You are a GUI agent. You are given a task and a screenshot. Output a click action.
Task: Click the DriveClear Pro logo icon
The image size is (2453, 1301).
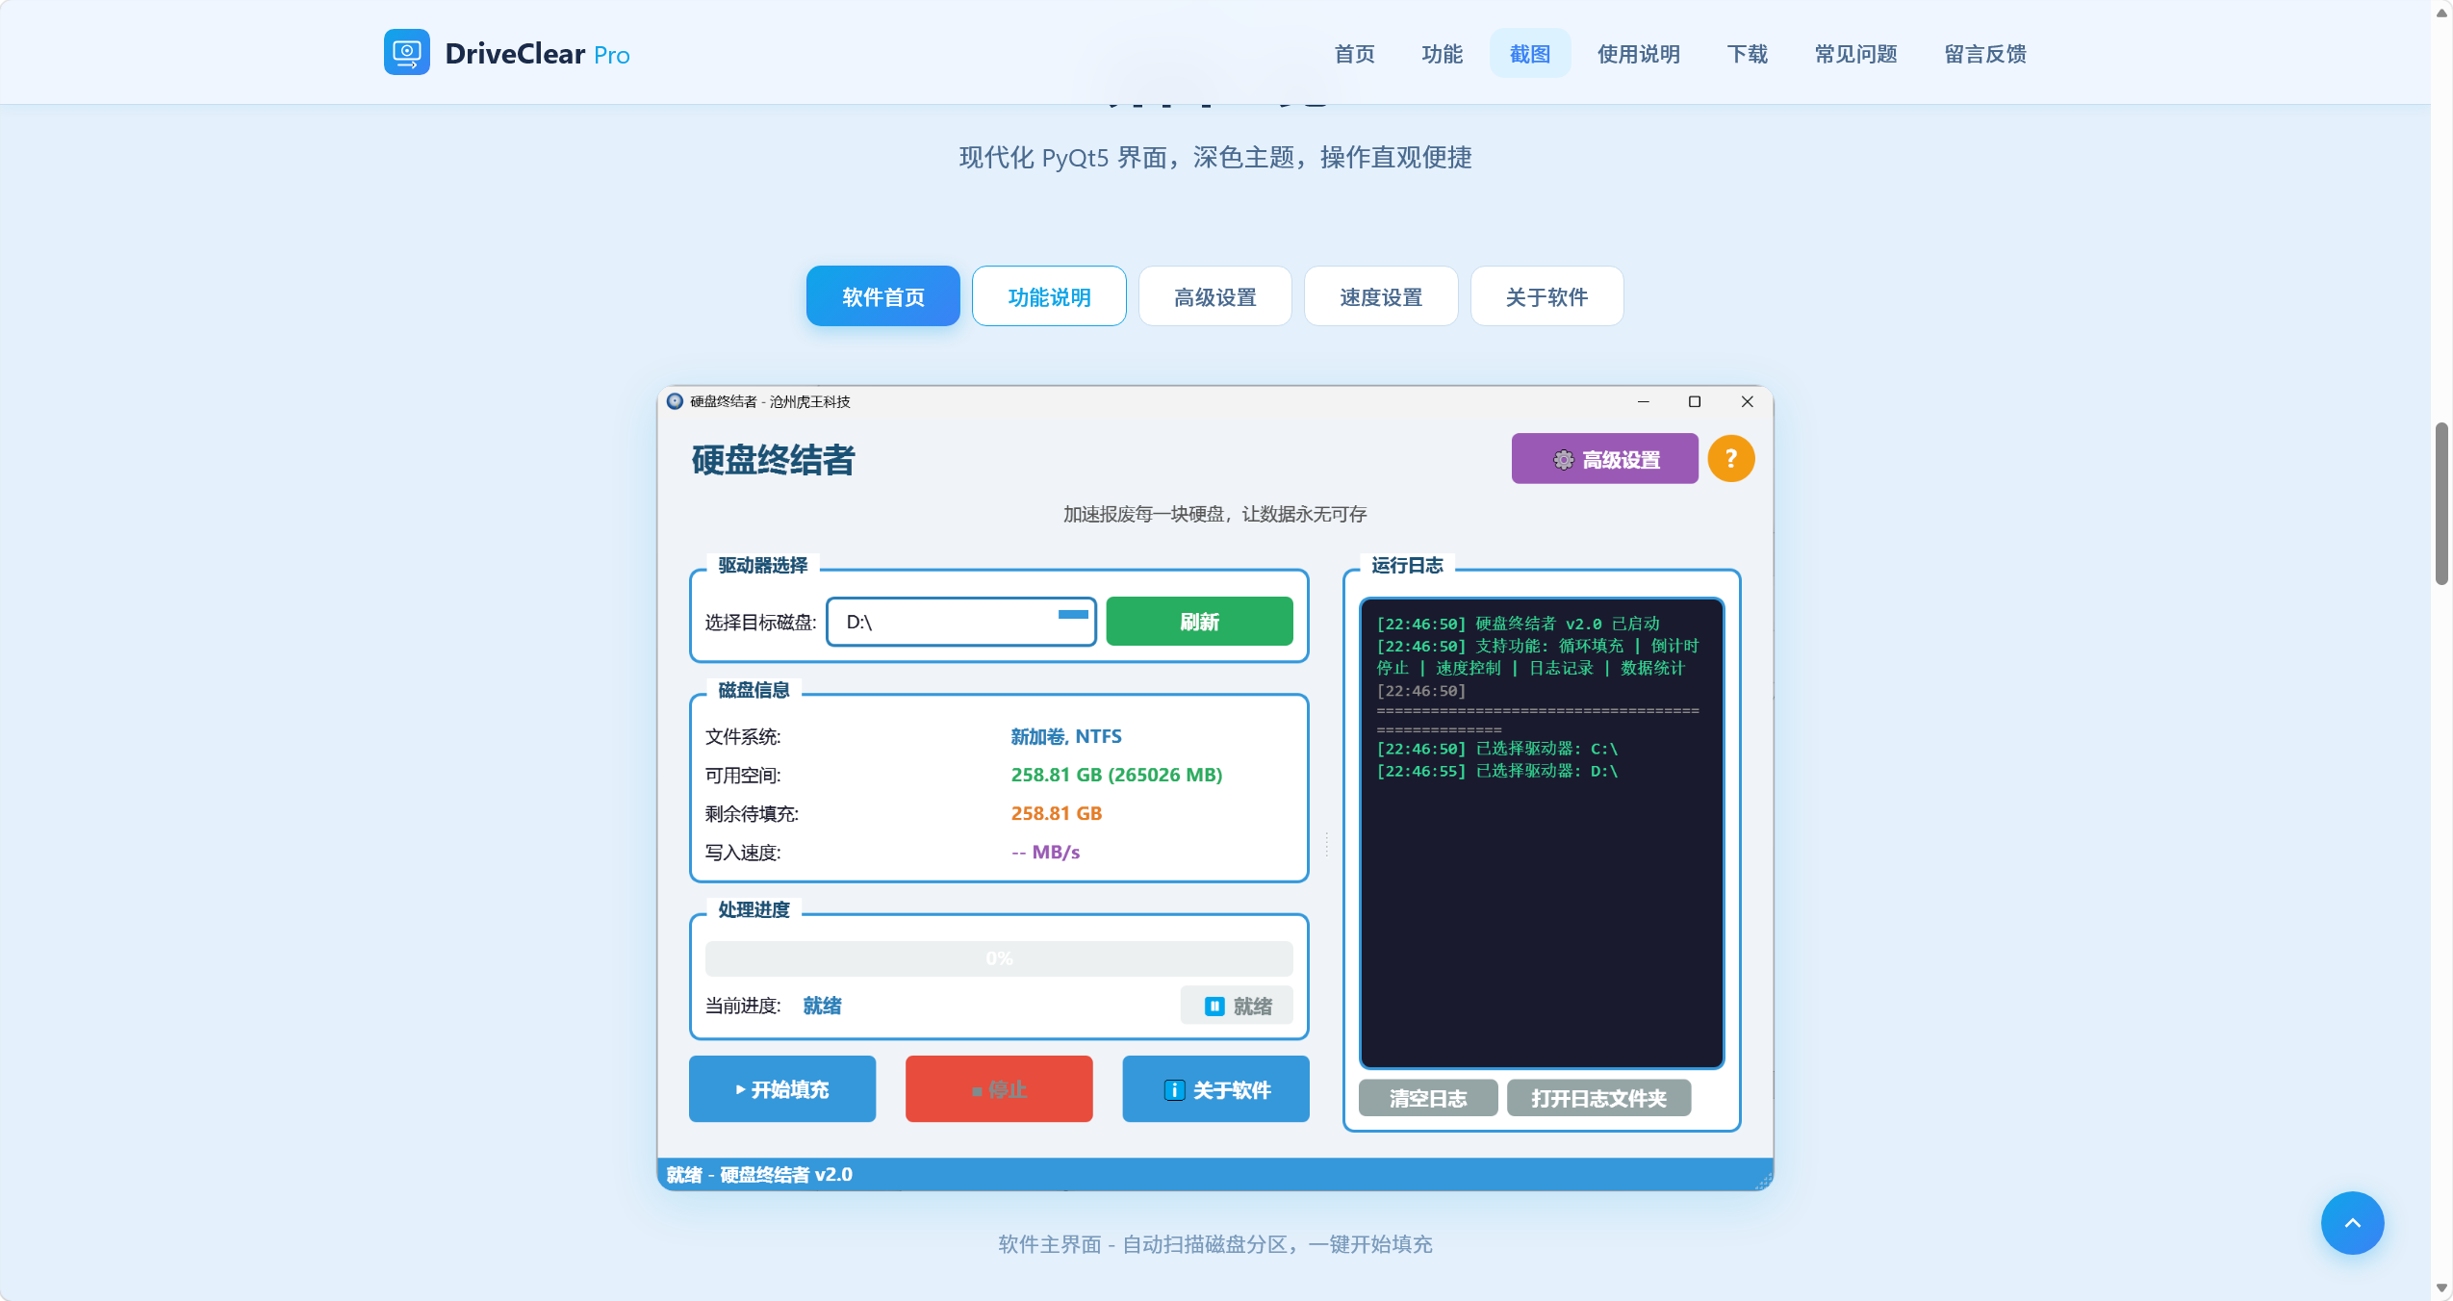coord(406,52)
